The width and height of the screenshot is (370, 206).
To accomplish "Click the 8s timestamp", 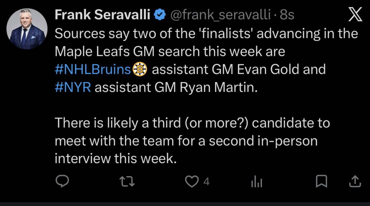I will [287, 15].
